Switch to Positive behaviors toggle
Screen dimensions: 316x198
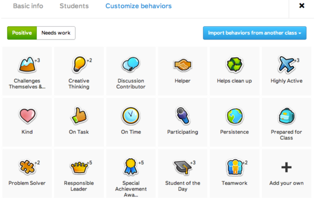point(22,33)
